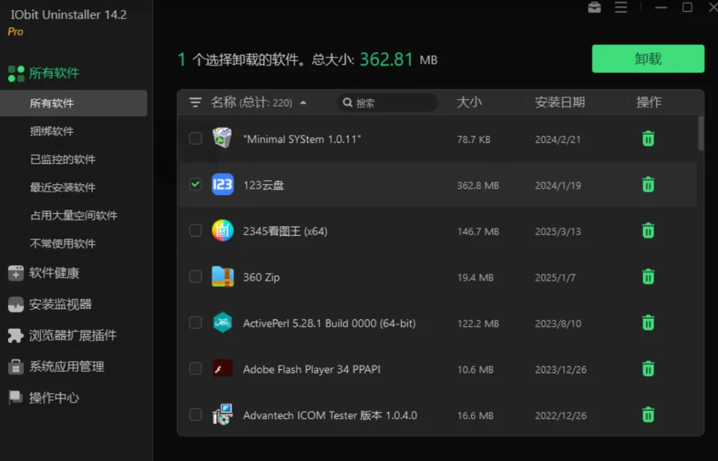Click the trash icon for 360 Zip
The width and height of the screenshot is (718, 461).
coord(648,277)
